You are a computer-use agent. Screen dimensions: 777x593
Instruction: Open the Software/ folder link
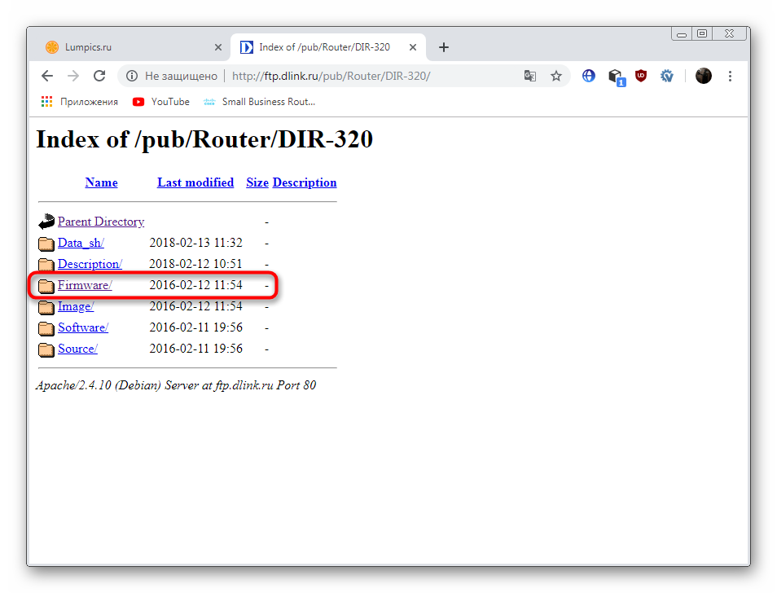click(x=83, y=327)
